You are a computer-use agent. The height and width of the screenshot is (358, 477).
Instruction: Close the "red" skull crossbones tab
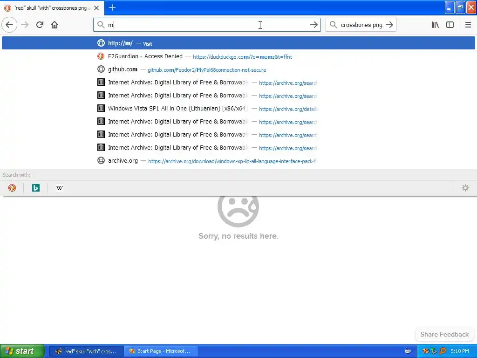pyautogui.click(x=96, y=8)
